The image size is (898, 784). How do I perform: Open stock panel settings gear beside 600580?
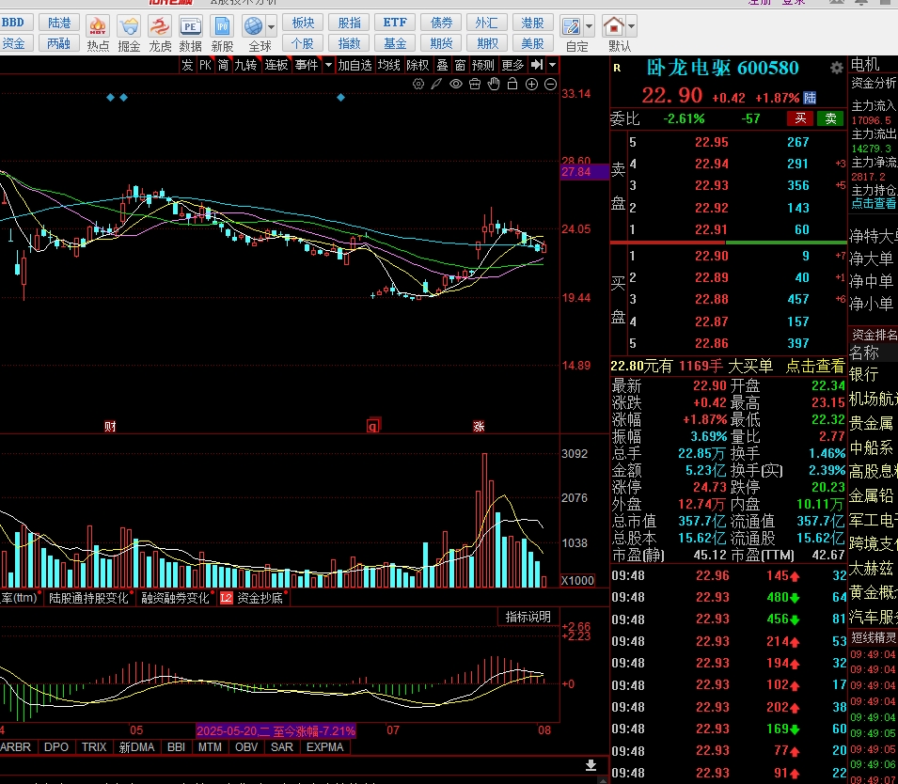point(836,68)
